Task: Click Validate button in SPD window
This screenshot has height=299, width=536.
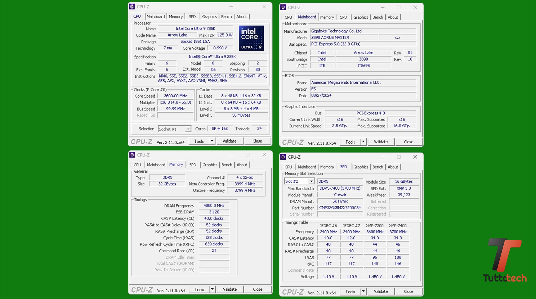Action: 381,291
